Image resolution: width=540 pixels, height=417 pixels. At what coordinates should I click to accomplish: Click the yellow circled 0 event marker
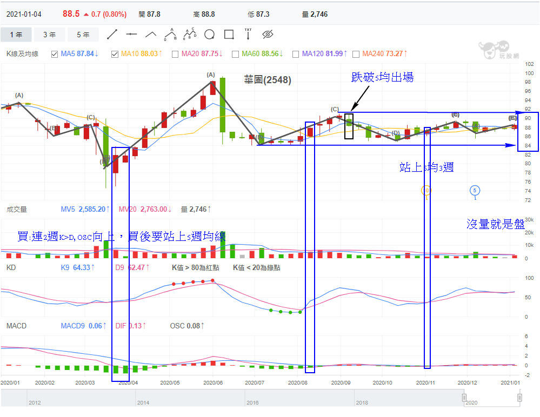(426, 191)
